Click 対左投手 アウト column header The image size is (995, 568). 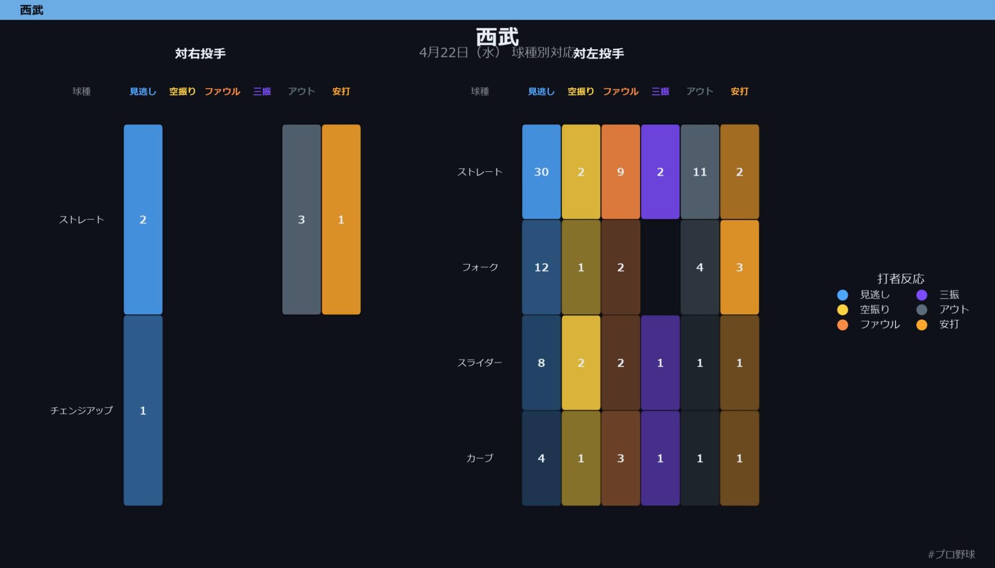click(700, 92)
